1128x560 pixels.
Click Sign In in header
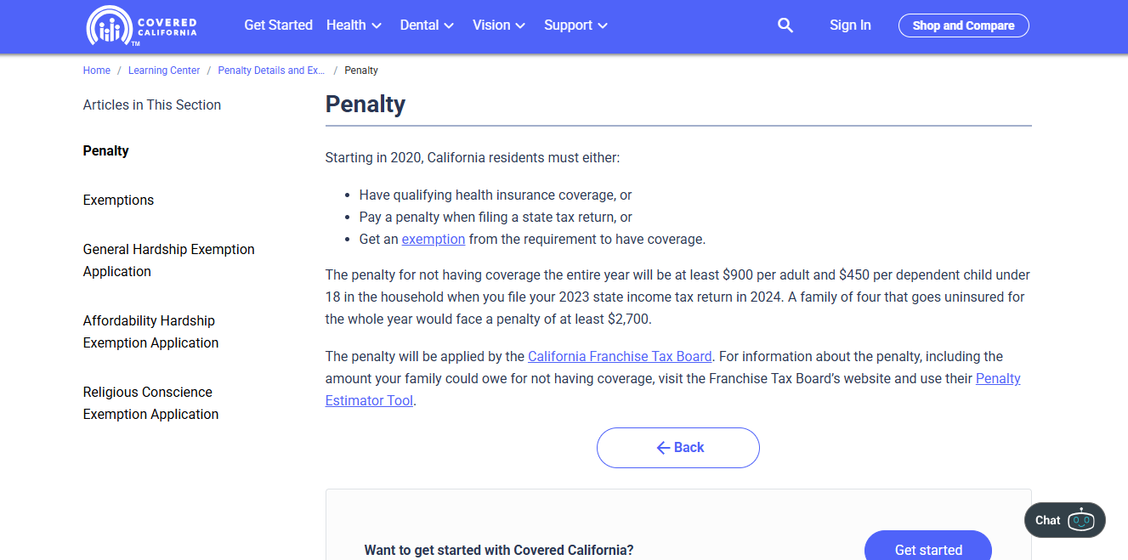(850, 25)
